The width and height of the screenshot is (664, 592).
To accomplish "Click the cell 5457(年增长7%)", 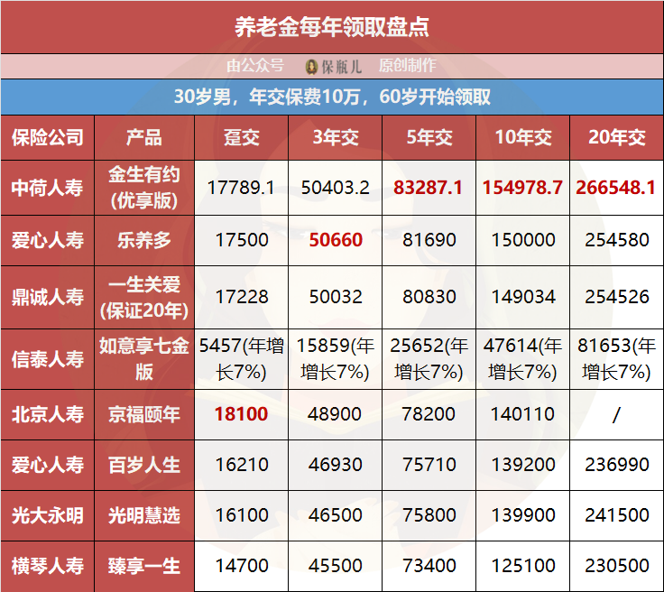I will [242, 359].
